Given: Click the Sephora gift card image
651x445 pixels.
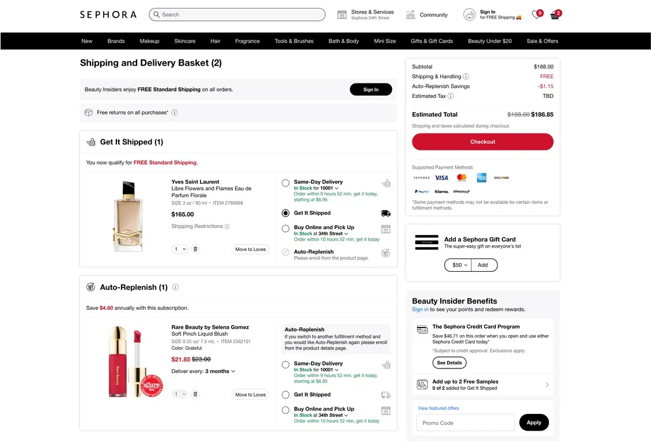Looking at the screenshot, I should point(426,242).
